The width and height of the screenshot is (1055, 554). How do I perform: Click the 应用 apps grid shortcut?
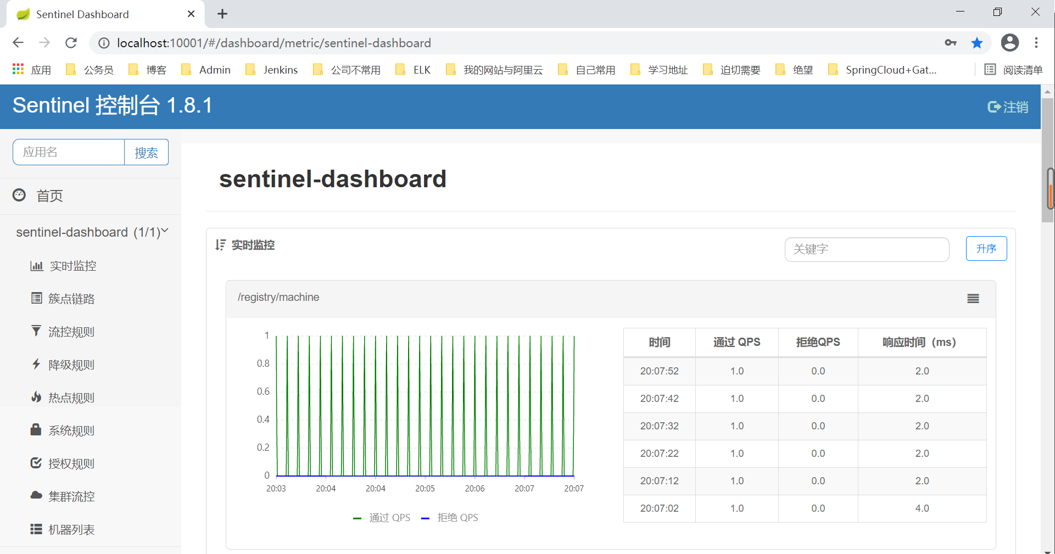pyautogui.click(x=31, y=70)
